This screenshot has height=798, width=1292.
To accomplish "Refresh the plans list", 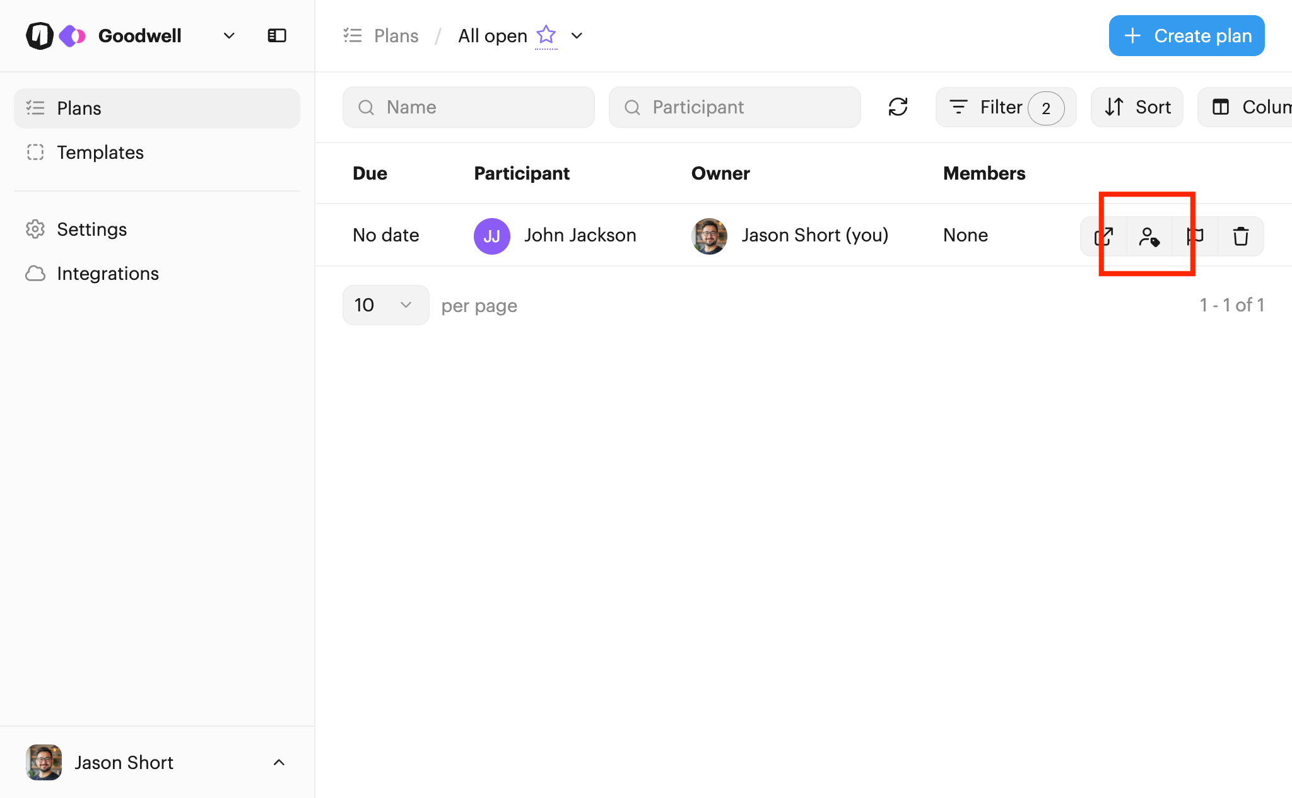I will (x=898, y=107).
